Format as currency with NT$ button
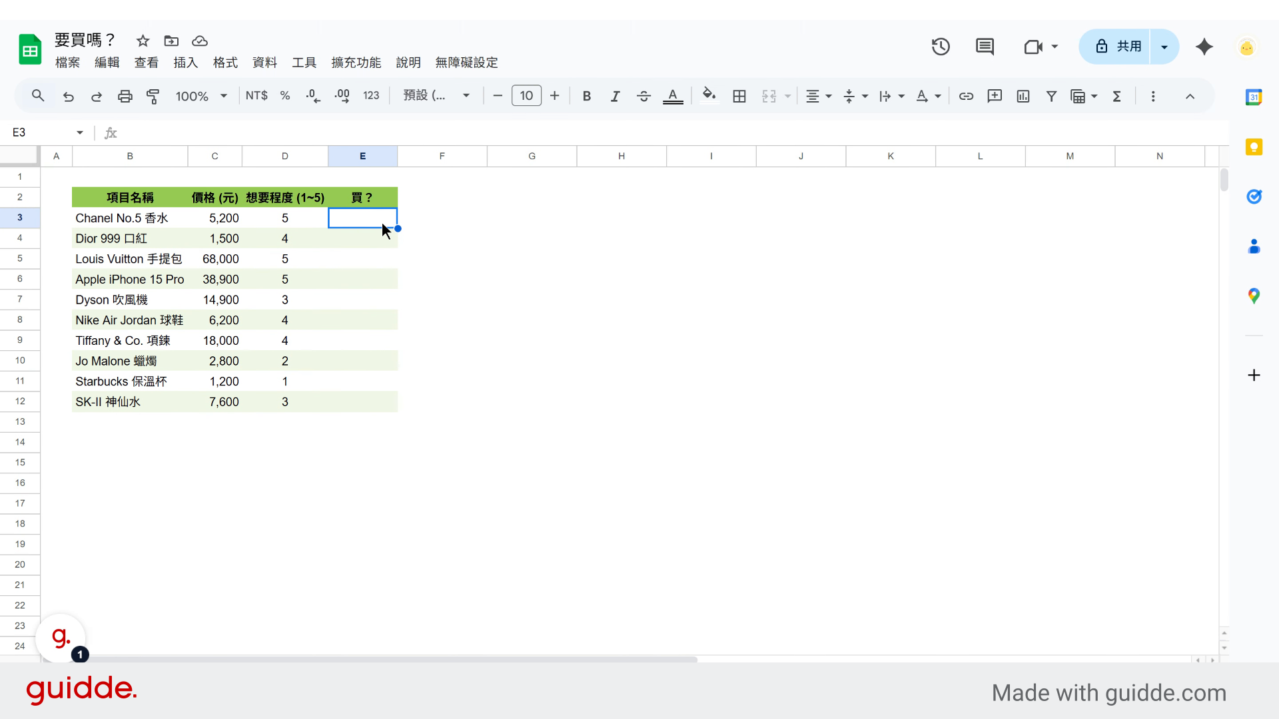1279x719 pixels. [x=256, y=96]
